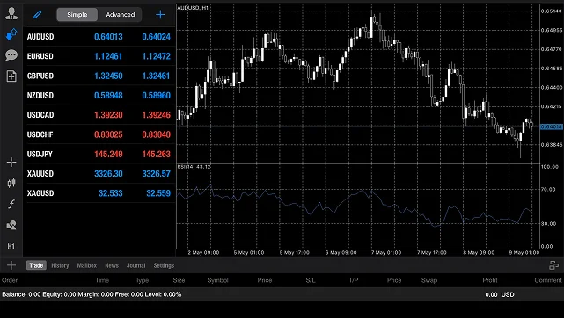Open the Mailbox tab
Viewport: 564px width, 318px height.
87,265
